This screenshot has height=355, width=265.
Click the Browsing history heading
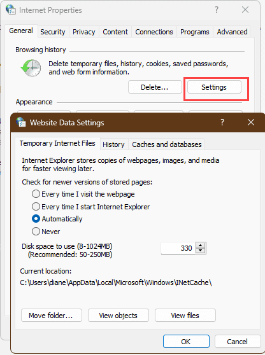[x=41, y=50]
